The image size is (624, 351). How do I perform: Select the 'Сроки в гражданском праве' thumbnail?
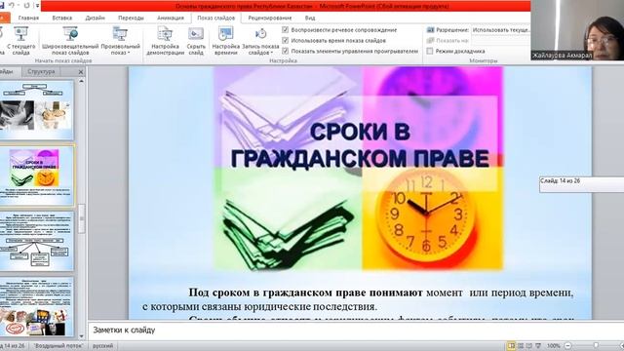pyautogui.click(x=36, y=175)
